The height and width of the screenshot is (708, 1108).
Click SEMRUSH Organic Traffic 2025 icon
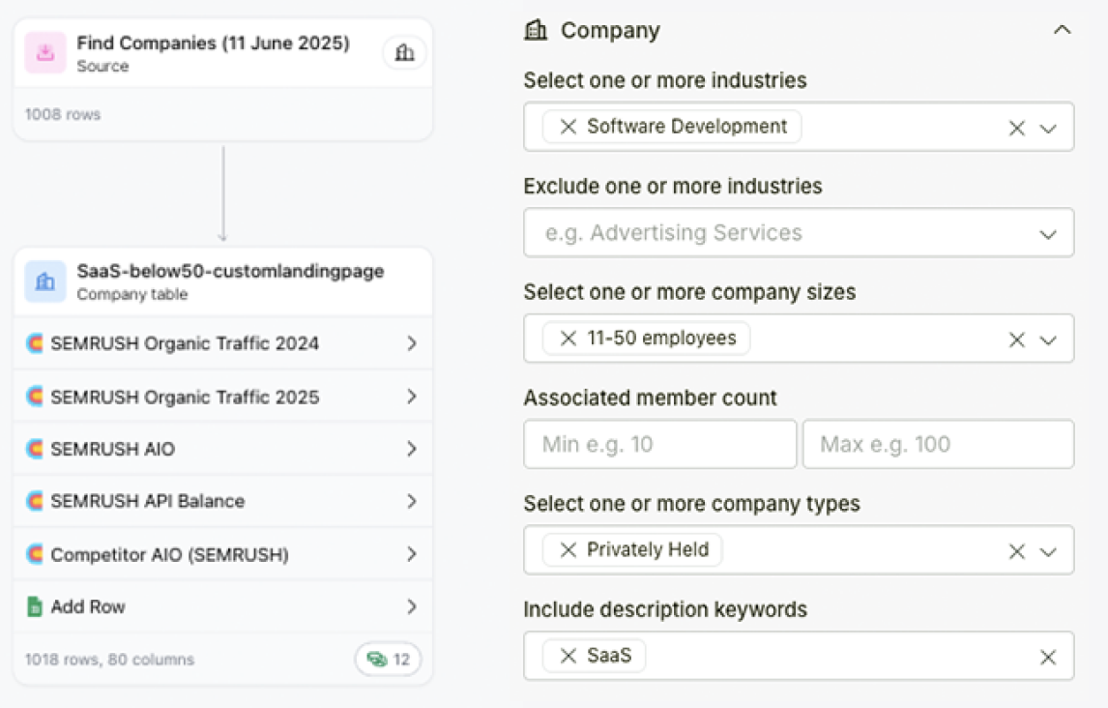point(34,397)
